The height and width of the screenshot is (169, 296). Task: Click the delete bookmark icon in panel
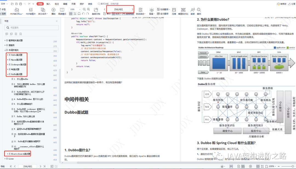(21, 34)
